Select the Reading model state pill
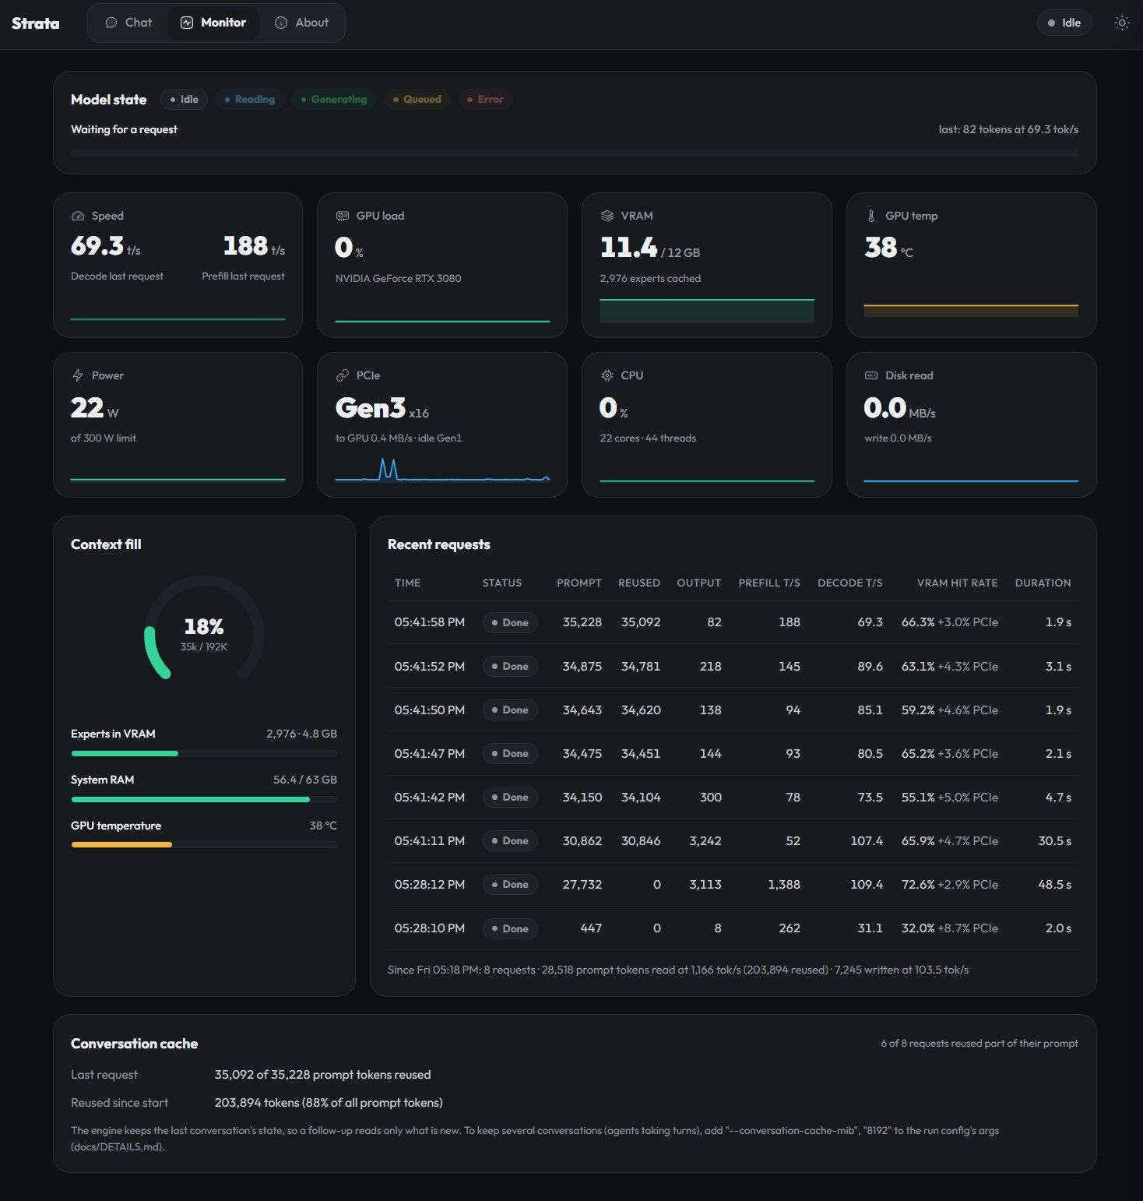Image resolution: width=1143 pixels, height=1201 pixels. (249, 99)
